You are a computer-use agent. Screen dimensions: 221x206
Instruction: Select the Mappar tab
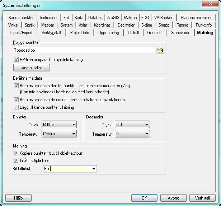(48, 25)
